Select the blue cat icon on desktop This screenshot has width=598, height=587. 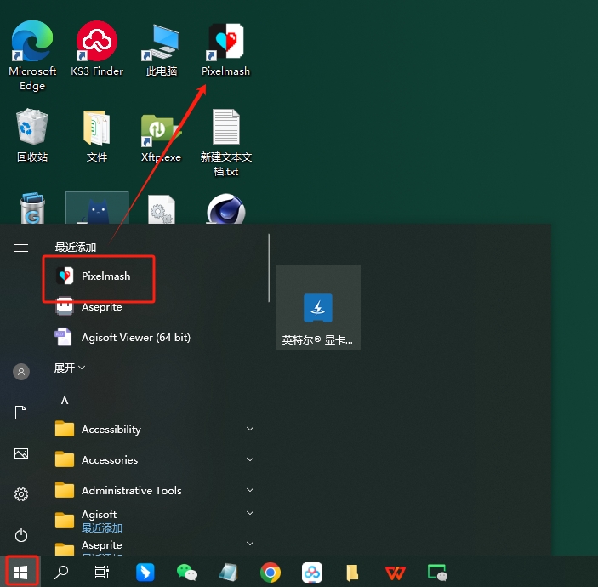pyautogui.click(x=97, y=208)
